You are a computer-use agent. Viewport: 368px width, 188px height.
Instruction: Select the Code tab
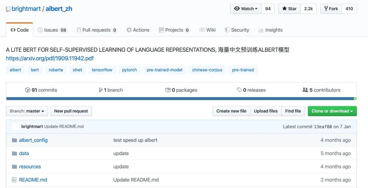click(x=19, y=30)
